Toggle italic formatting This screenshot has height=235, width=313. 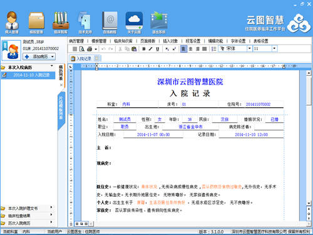point(151,49)
